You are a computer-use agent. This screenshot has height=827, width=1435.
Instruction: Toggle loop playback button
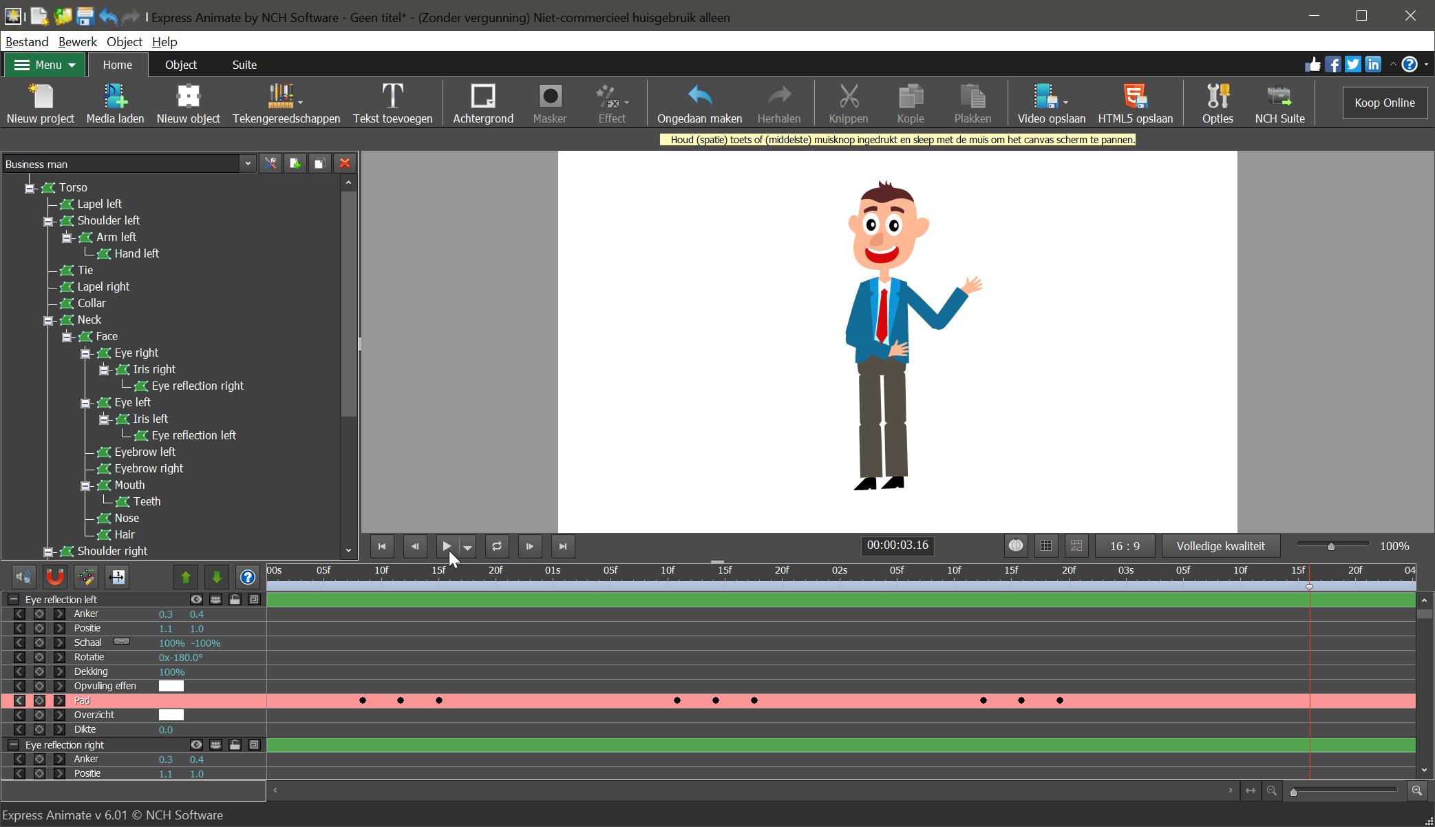pyautogui.click(x=497, y=546)
